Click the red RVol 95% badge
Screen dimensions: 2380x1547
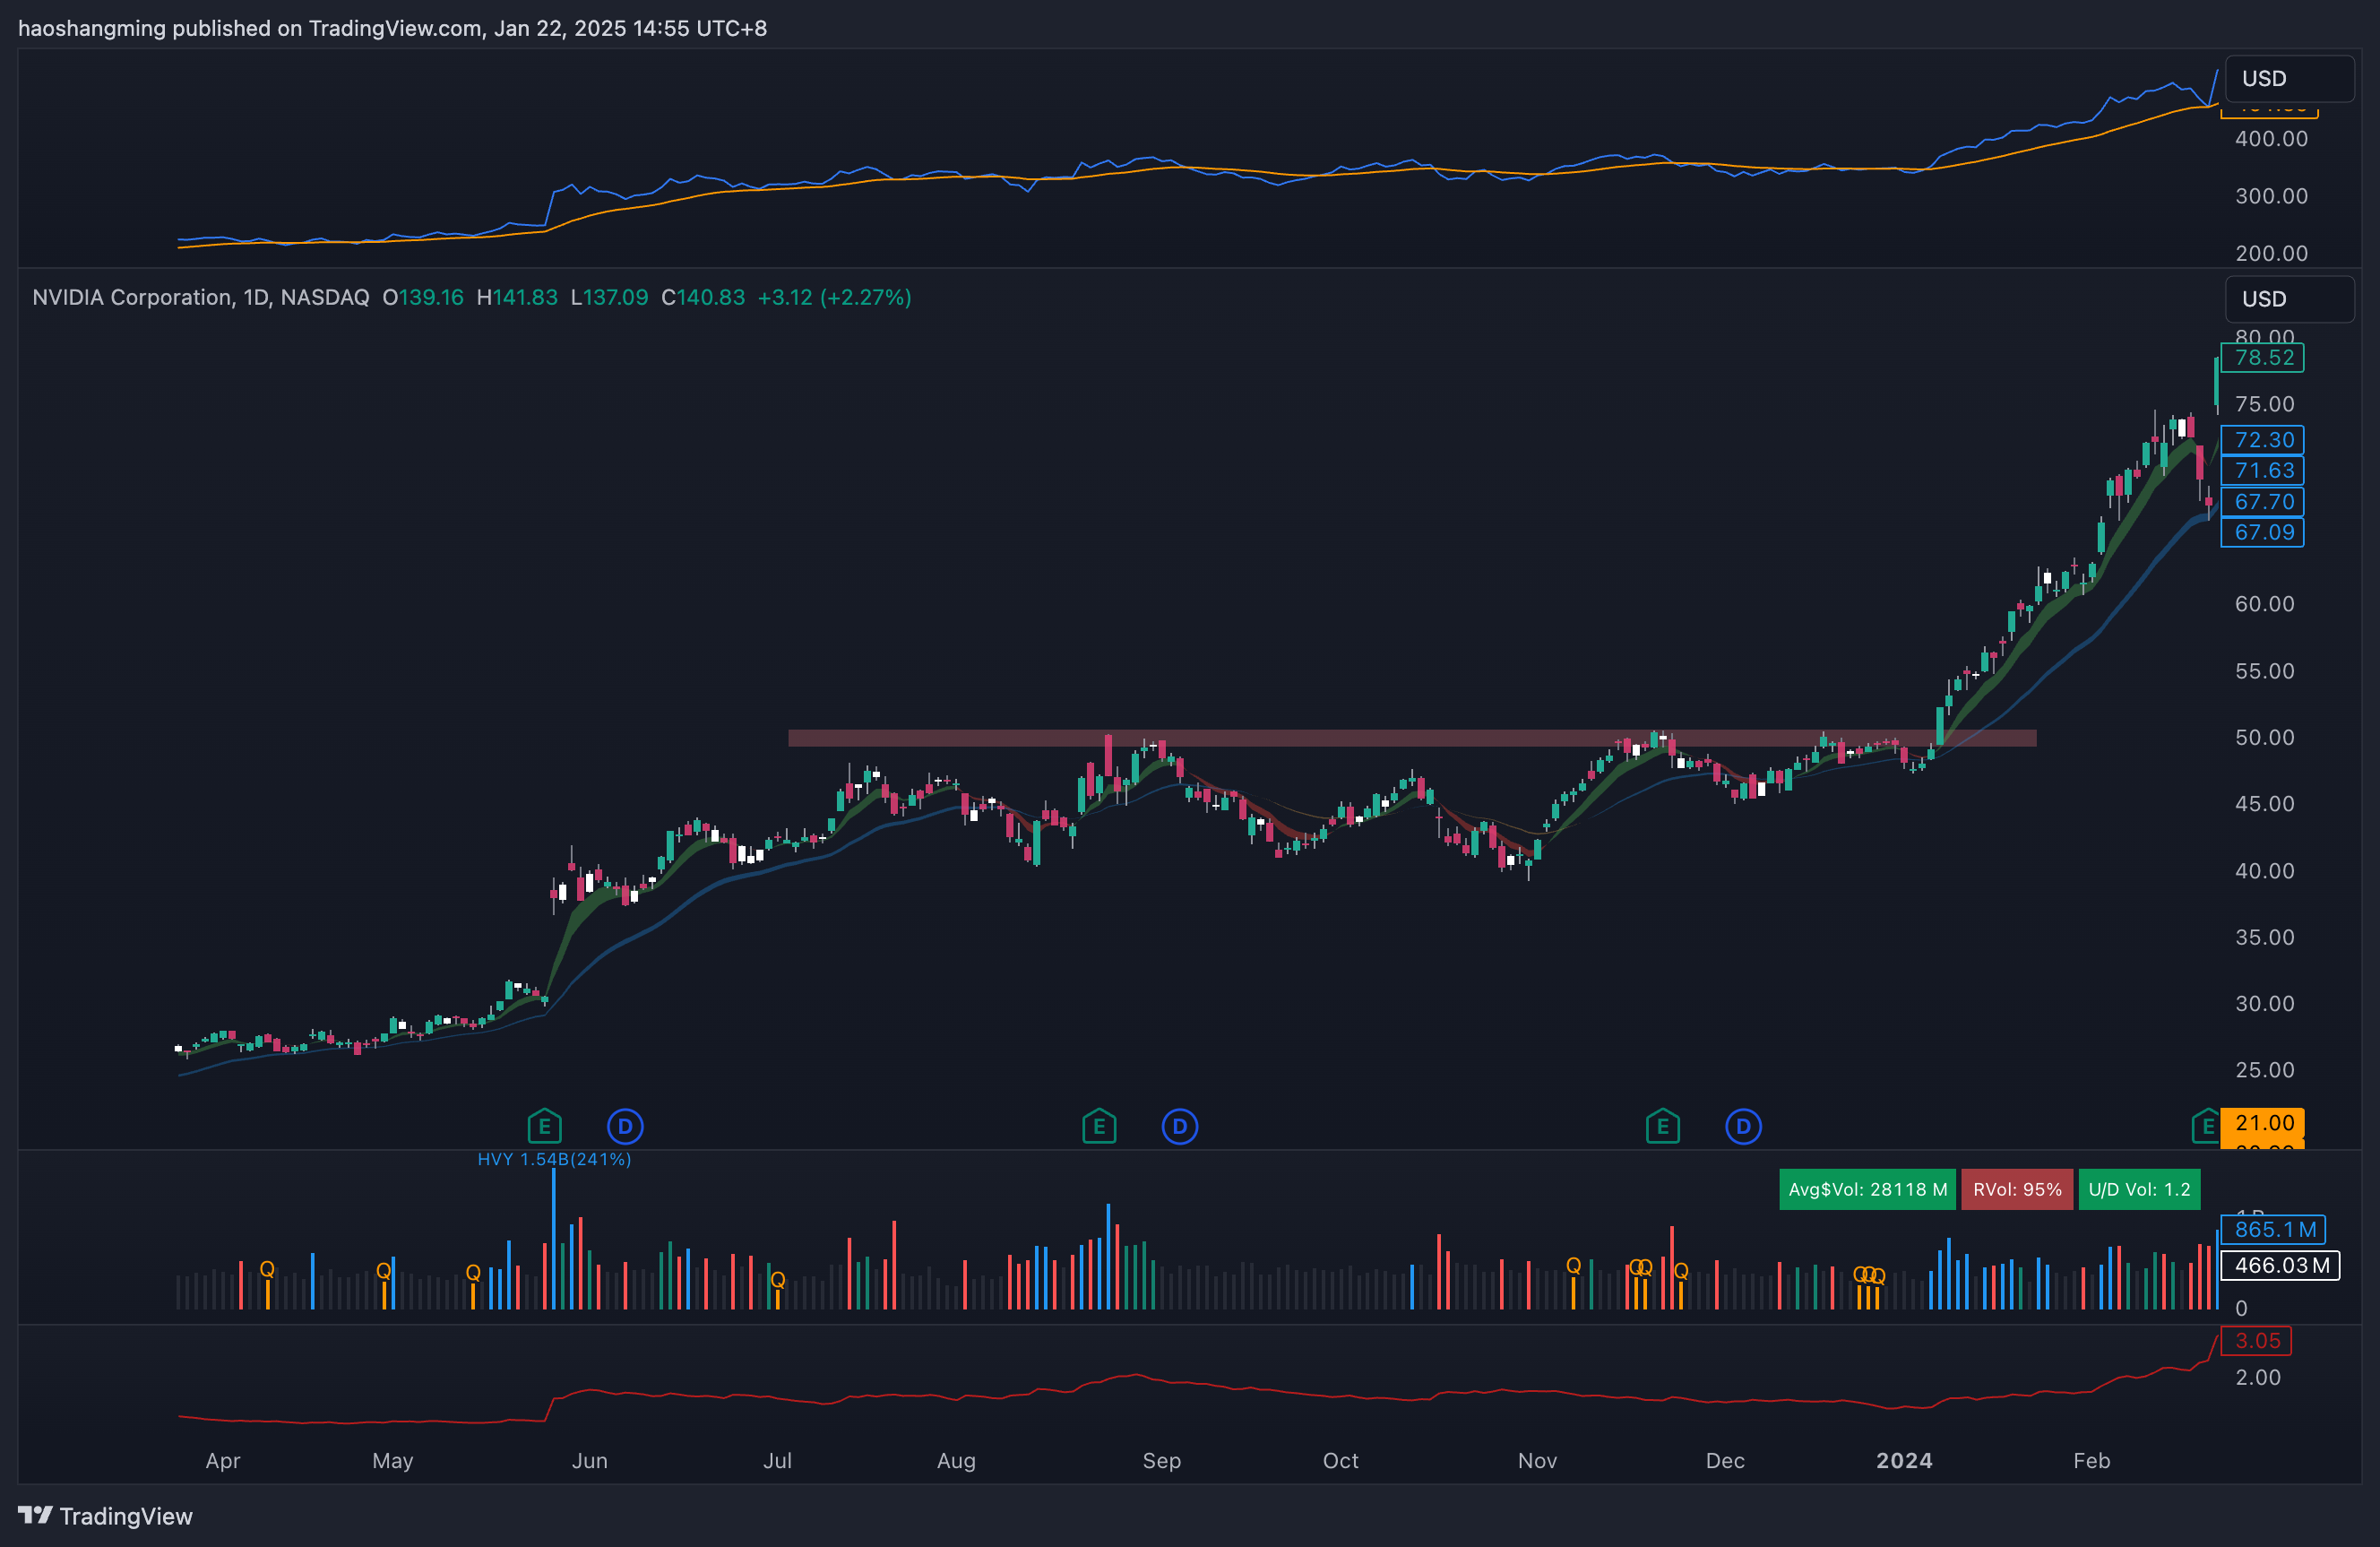[x=2016, y=1189]
